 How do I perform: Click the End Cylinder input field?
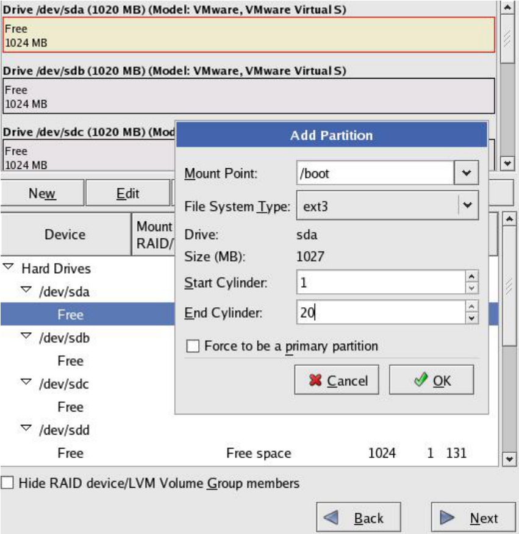[x=381, y=312]
